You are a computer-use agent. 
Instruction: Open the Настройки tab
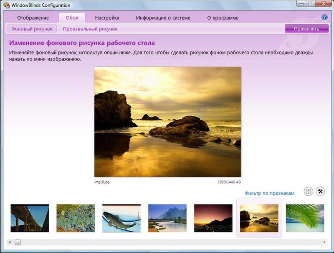pos(107,18)
